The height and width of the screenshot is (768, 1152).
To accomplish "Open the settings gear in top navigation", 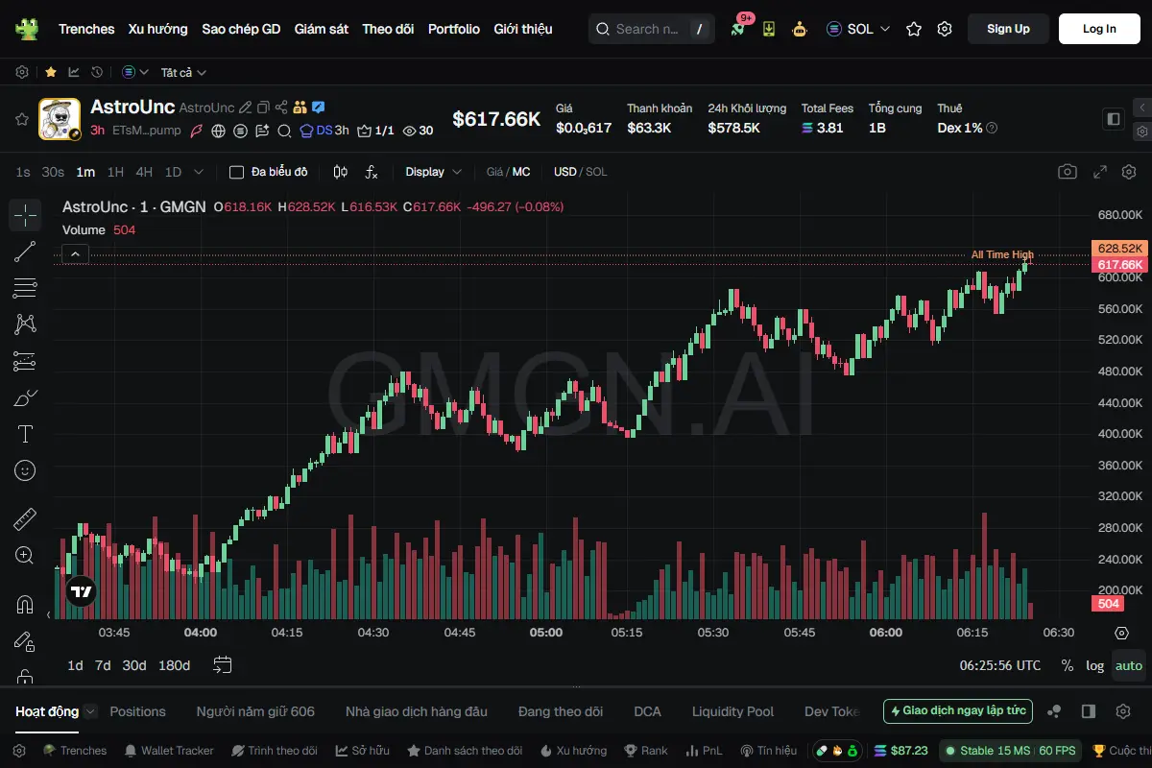I will tap(945, 29).
